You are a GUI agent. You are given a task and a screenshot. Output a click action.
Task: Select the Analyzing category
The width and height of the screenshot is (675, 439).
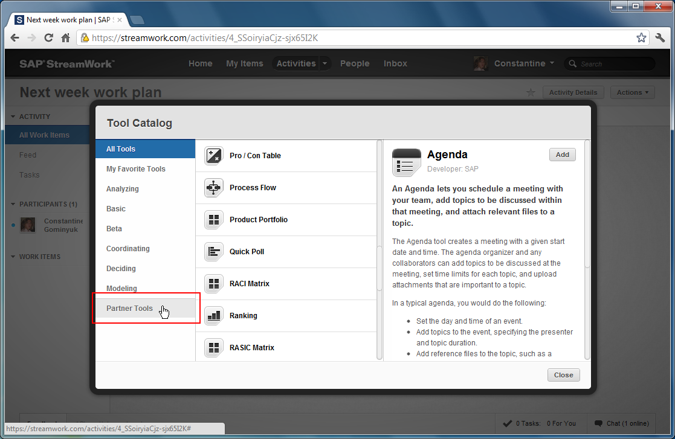tap(146, 189)
